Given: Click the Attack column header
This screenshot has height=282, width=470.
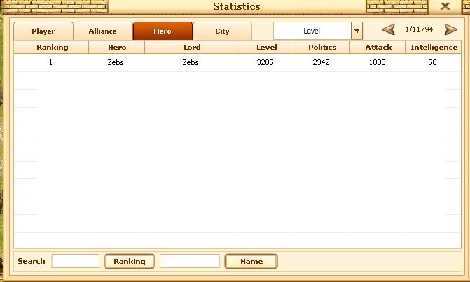Looking at the screenshot, I should 378,48.
